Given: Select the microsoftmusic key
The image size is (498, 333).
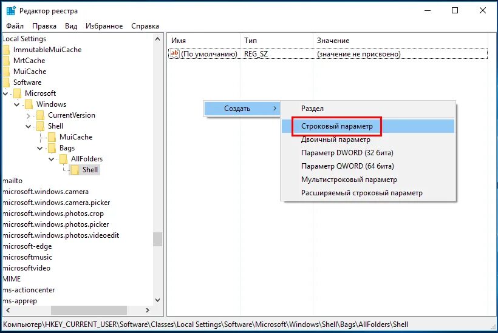Looking at the screenshot, I should pyautogui.click(x=27, y=257).
